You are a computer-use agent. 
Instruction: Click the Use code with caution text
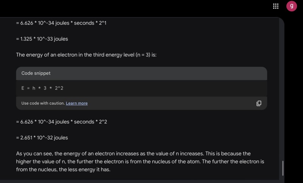[43, 103]
